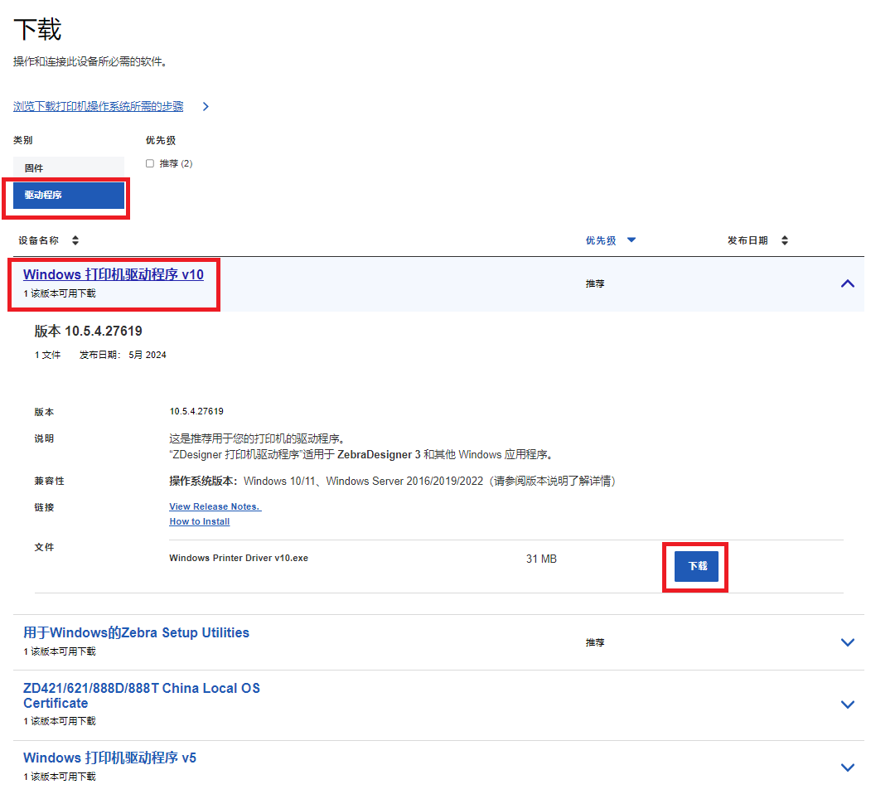871x794 pixels.
Task: Click the 用于Windows的Zebra Setup Utilities title
Action: point(136,632)
